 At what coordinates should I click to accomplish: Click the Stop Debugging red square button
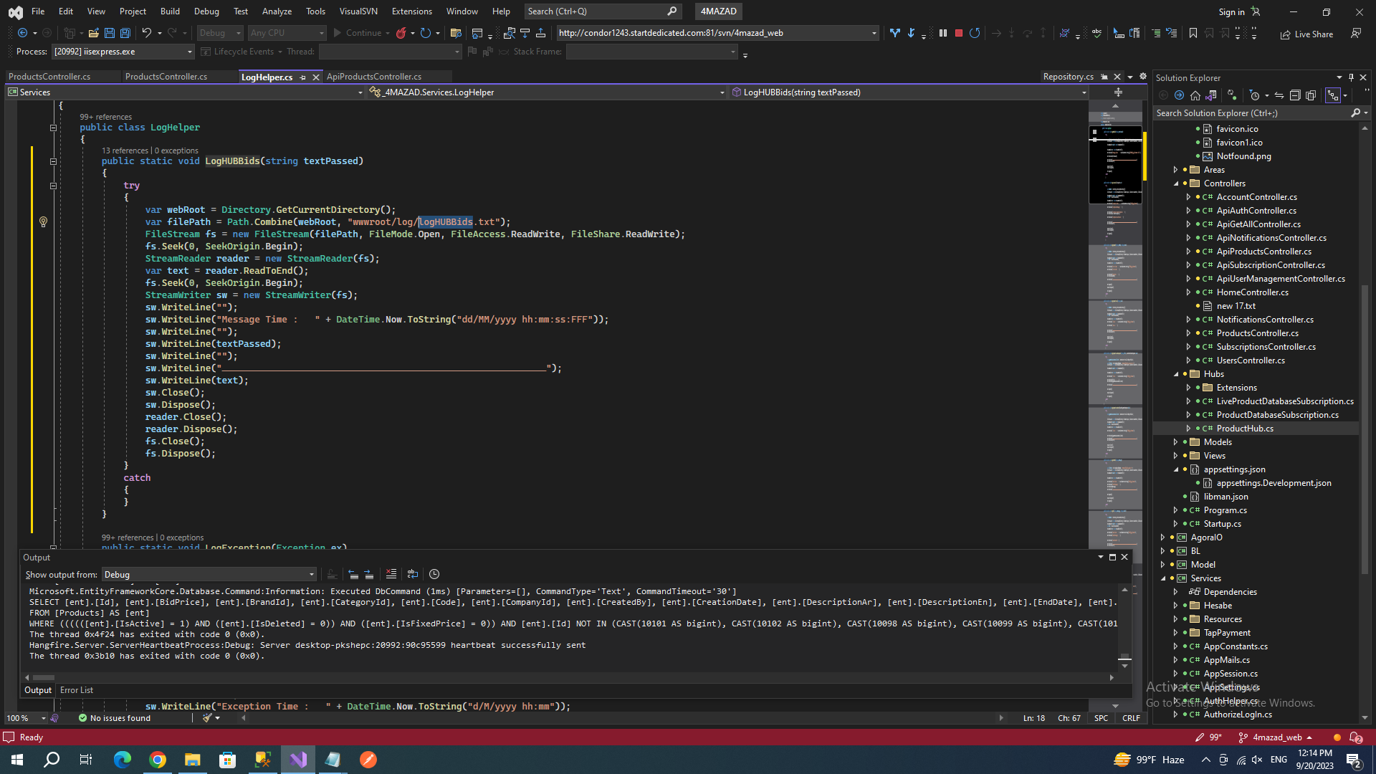(959, 33)
